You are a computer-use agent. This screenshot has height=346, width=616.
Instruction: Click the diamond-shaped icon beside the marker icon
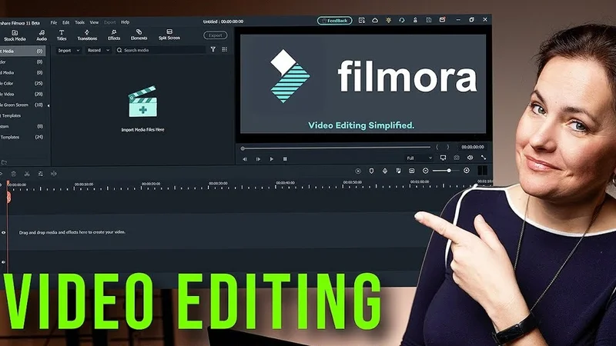coord(384,171)
